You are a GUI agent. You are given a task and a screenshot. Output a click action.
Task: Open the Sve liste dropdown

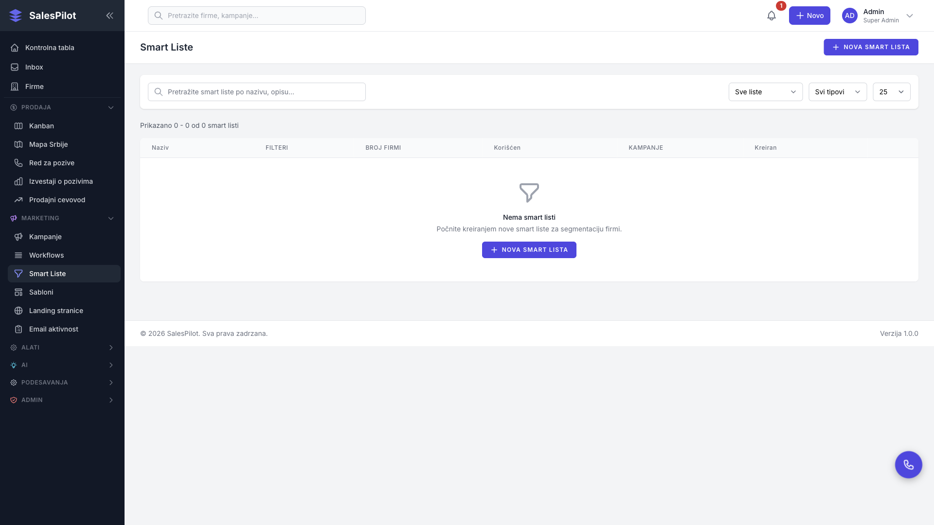(x=765, y=92)
